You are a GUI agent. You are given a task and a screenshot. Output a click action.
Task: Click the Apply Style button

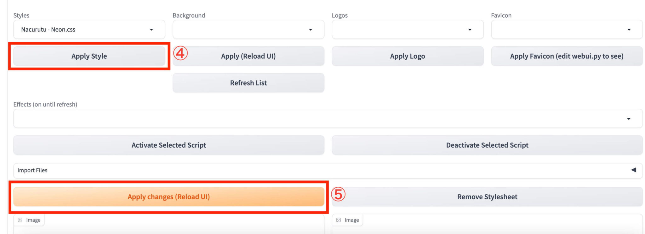click(x=89, y=56)
